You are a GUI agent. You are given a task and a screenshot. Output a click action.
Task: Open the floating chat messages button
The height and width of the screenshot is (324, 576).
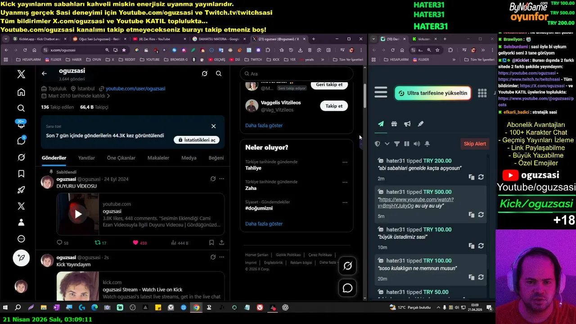pos(347,288)
